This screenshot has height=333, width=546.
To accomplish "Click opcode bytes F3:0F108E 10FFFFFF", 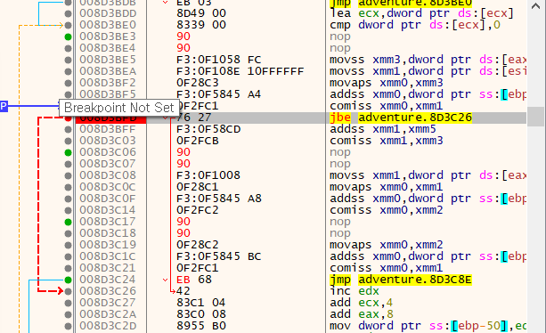I will [x=240, y=71].
